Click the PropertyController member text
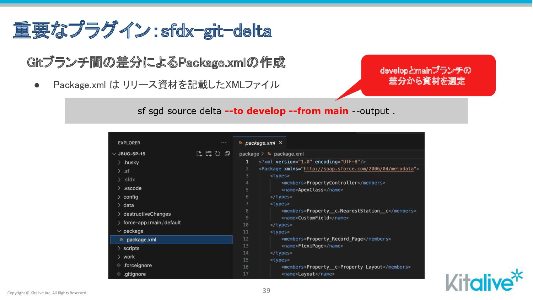This screenshot has height=300, width=533. click(x=332, y=183)
